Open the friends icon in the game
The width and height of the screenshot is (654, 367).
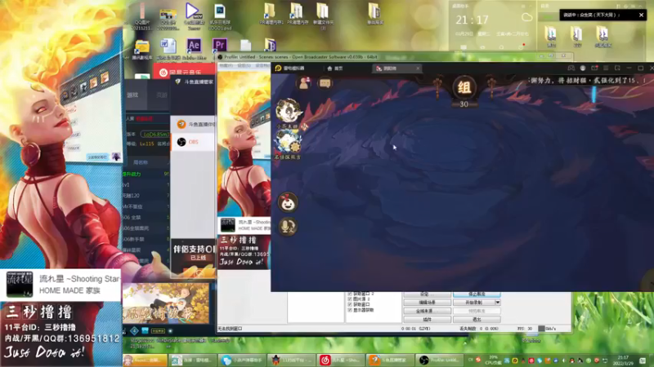pos(303,83)
